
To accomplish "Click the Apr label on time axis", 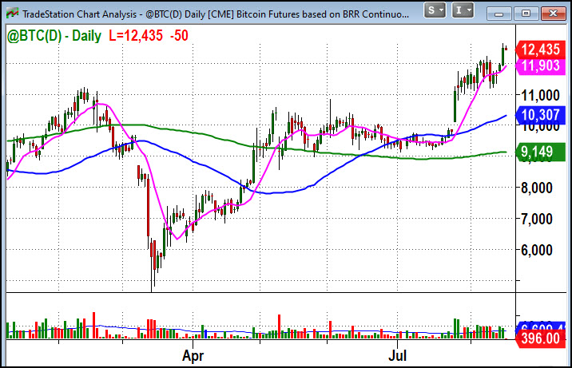I will click(x=193, y=355).
